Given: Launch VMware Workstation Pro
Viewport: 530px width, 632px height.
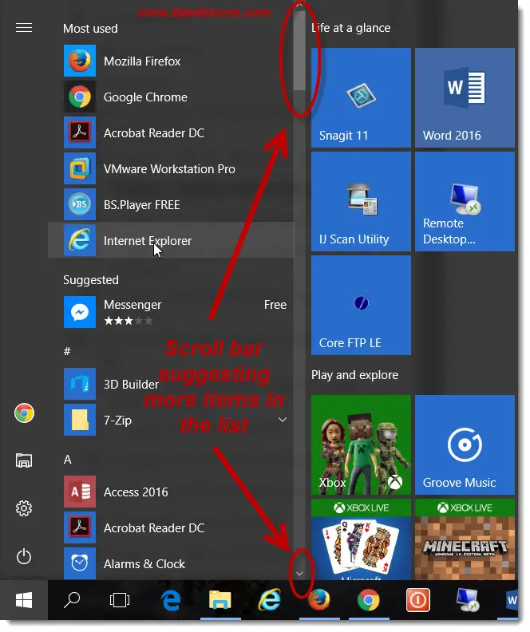Looking at the screenshot, I should click(x=172, y=169).
